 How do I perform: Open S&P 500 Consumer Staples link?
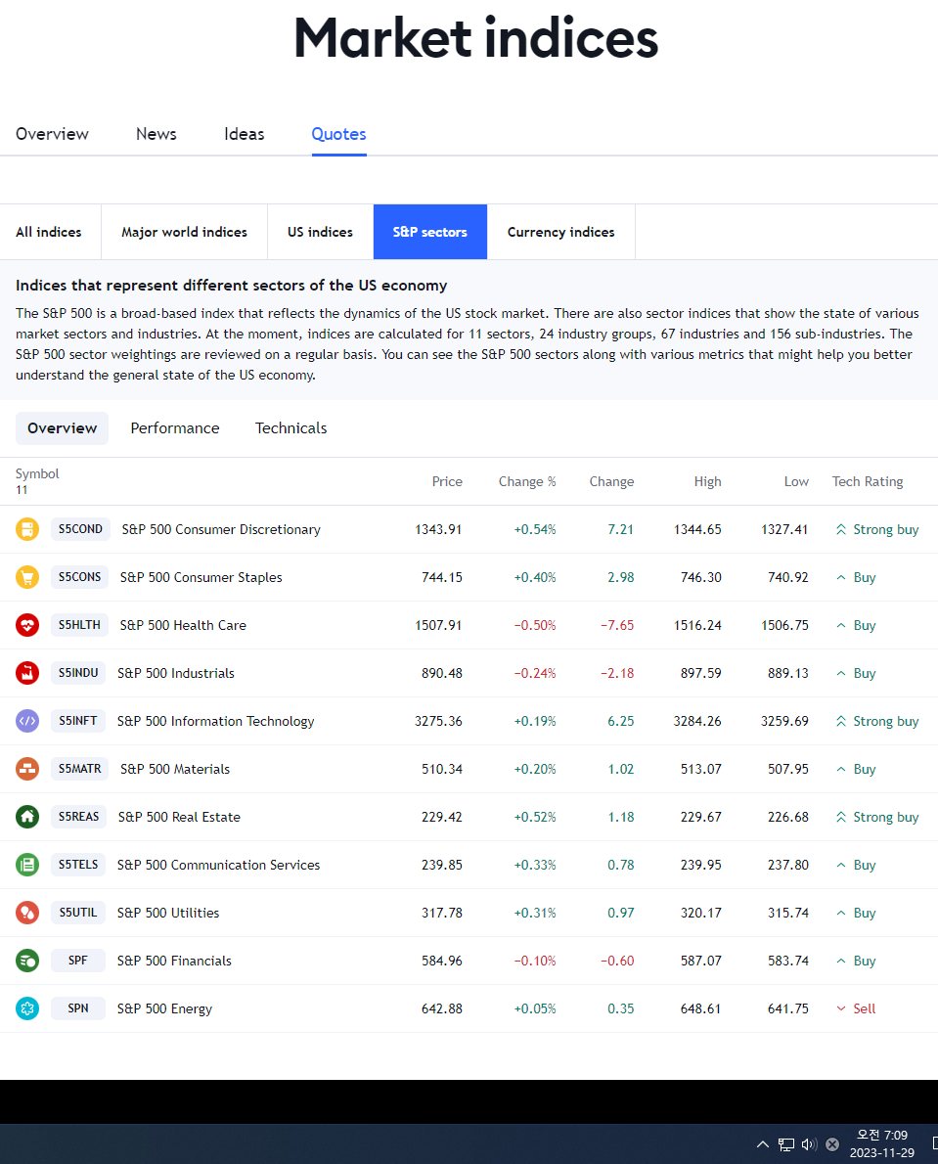pos(201,577)
